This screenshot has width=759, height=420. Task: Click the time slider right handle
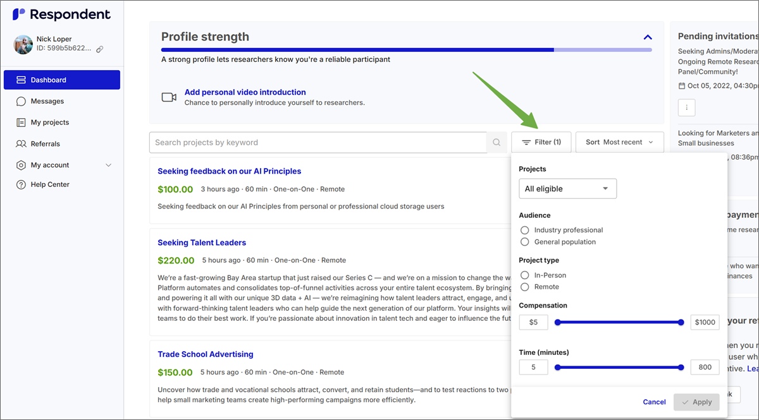click(x=681, y=367)
